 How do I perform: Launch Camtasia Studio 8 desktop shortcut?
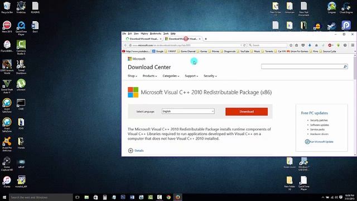(x=21, y=47)
